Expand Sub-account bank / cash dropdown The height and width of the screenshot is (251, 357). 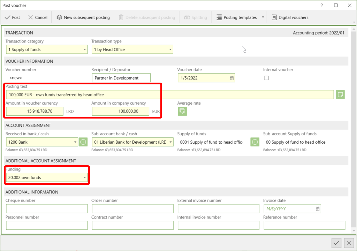coord(170,142)
